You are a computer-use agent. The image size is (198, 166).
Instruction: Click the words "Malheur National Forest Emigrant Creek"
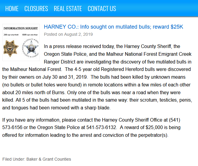pos(149,54)
